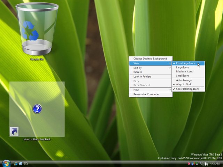Enable Auto Arrange for desktop icons
Screen dimensions: 223x167
coord(184,80)
